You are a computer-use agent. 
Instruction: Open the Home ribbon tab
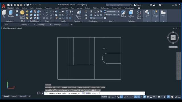tap(10, 8)
